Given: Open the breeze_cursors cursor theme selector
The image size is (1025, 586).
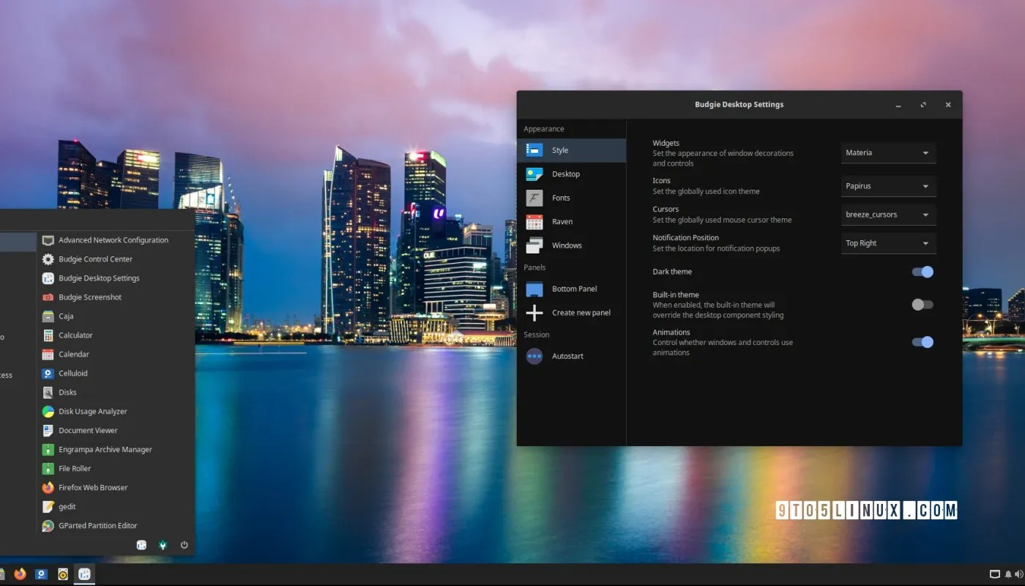Looking at the screenshot, I should pos(887,214).
